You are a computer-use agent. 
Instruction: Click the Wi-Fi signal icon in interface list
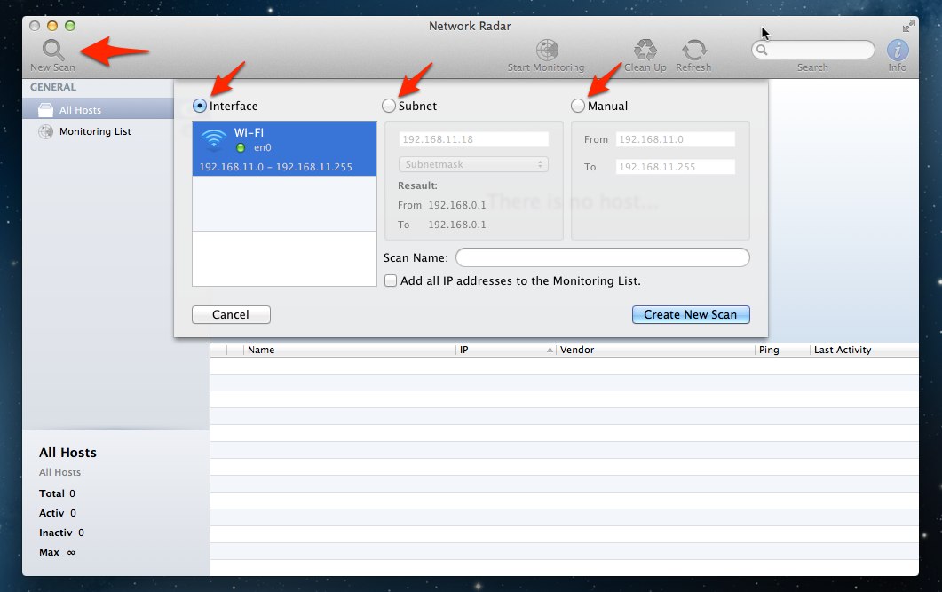213,139
